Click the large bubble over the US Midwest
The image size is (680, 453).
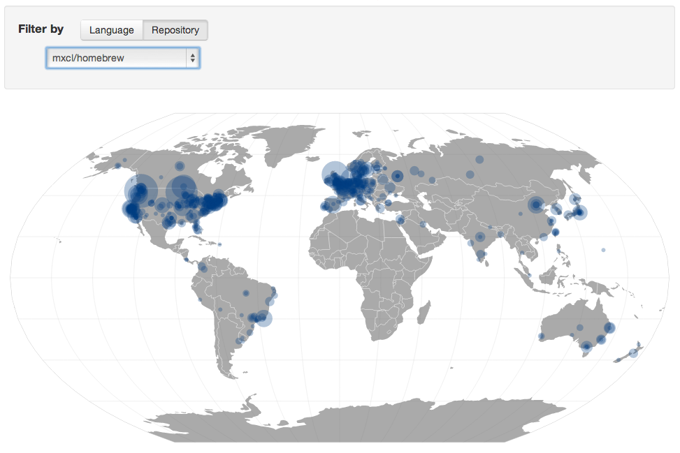(182, 187)
